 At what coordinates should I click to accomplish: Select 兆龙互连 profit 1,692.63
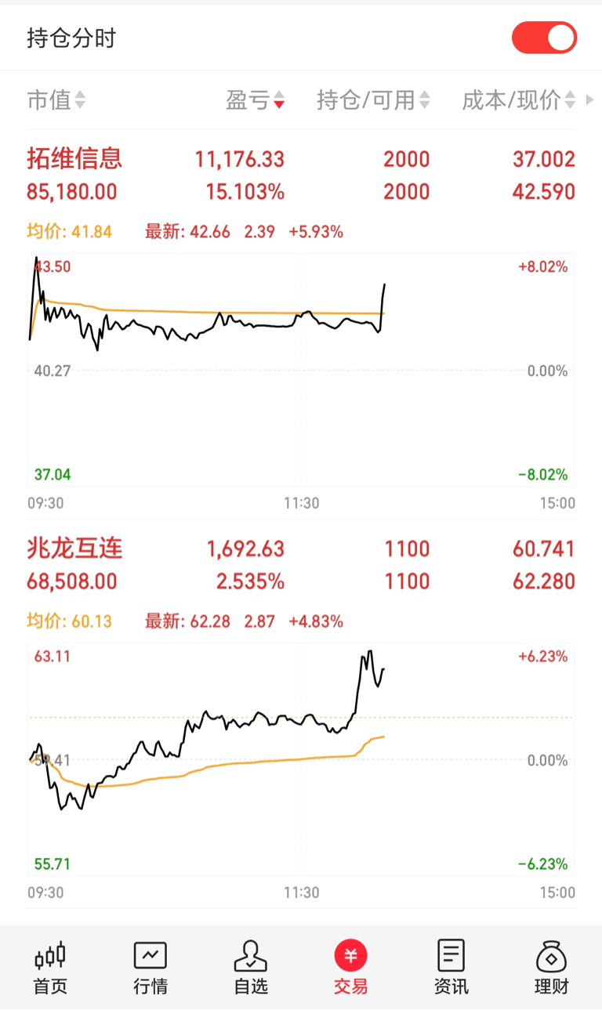pyautogui.click(x=245, y=549)
